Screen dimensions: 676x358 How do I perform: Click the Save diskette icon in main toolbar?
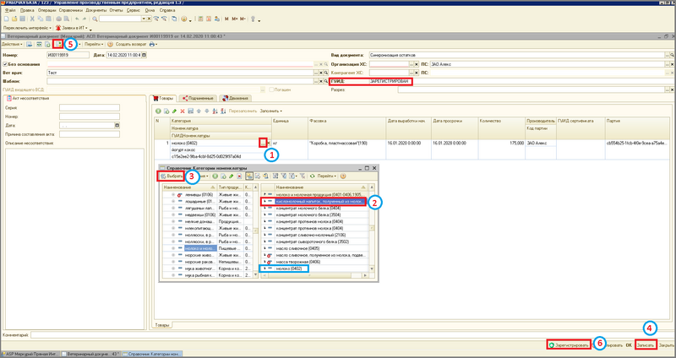(21, 19)
